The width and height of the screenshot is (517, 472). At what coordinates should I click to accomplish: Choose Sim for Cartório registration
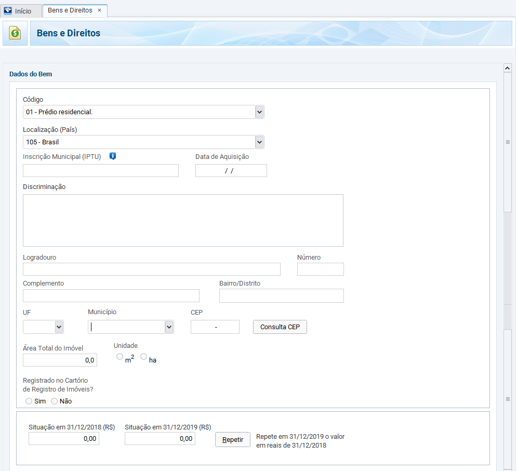[29, 401]
